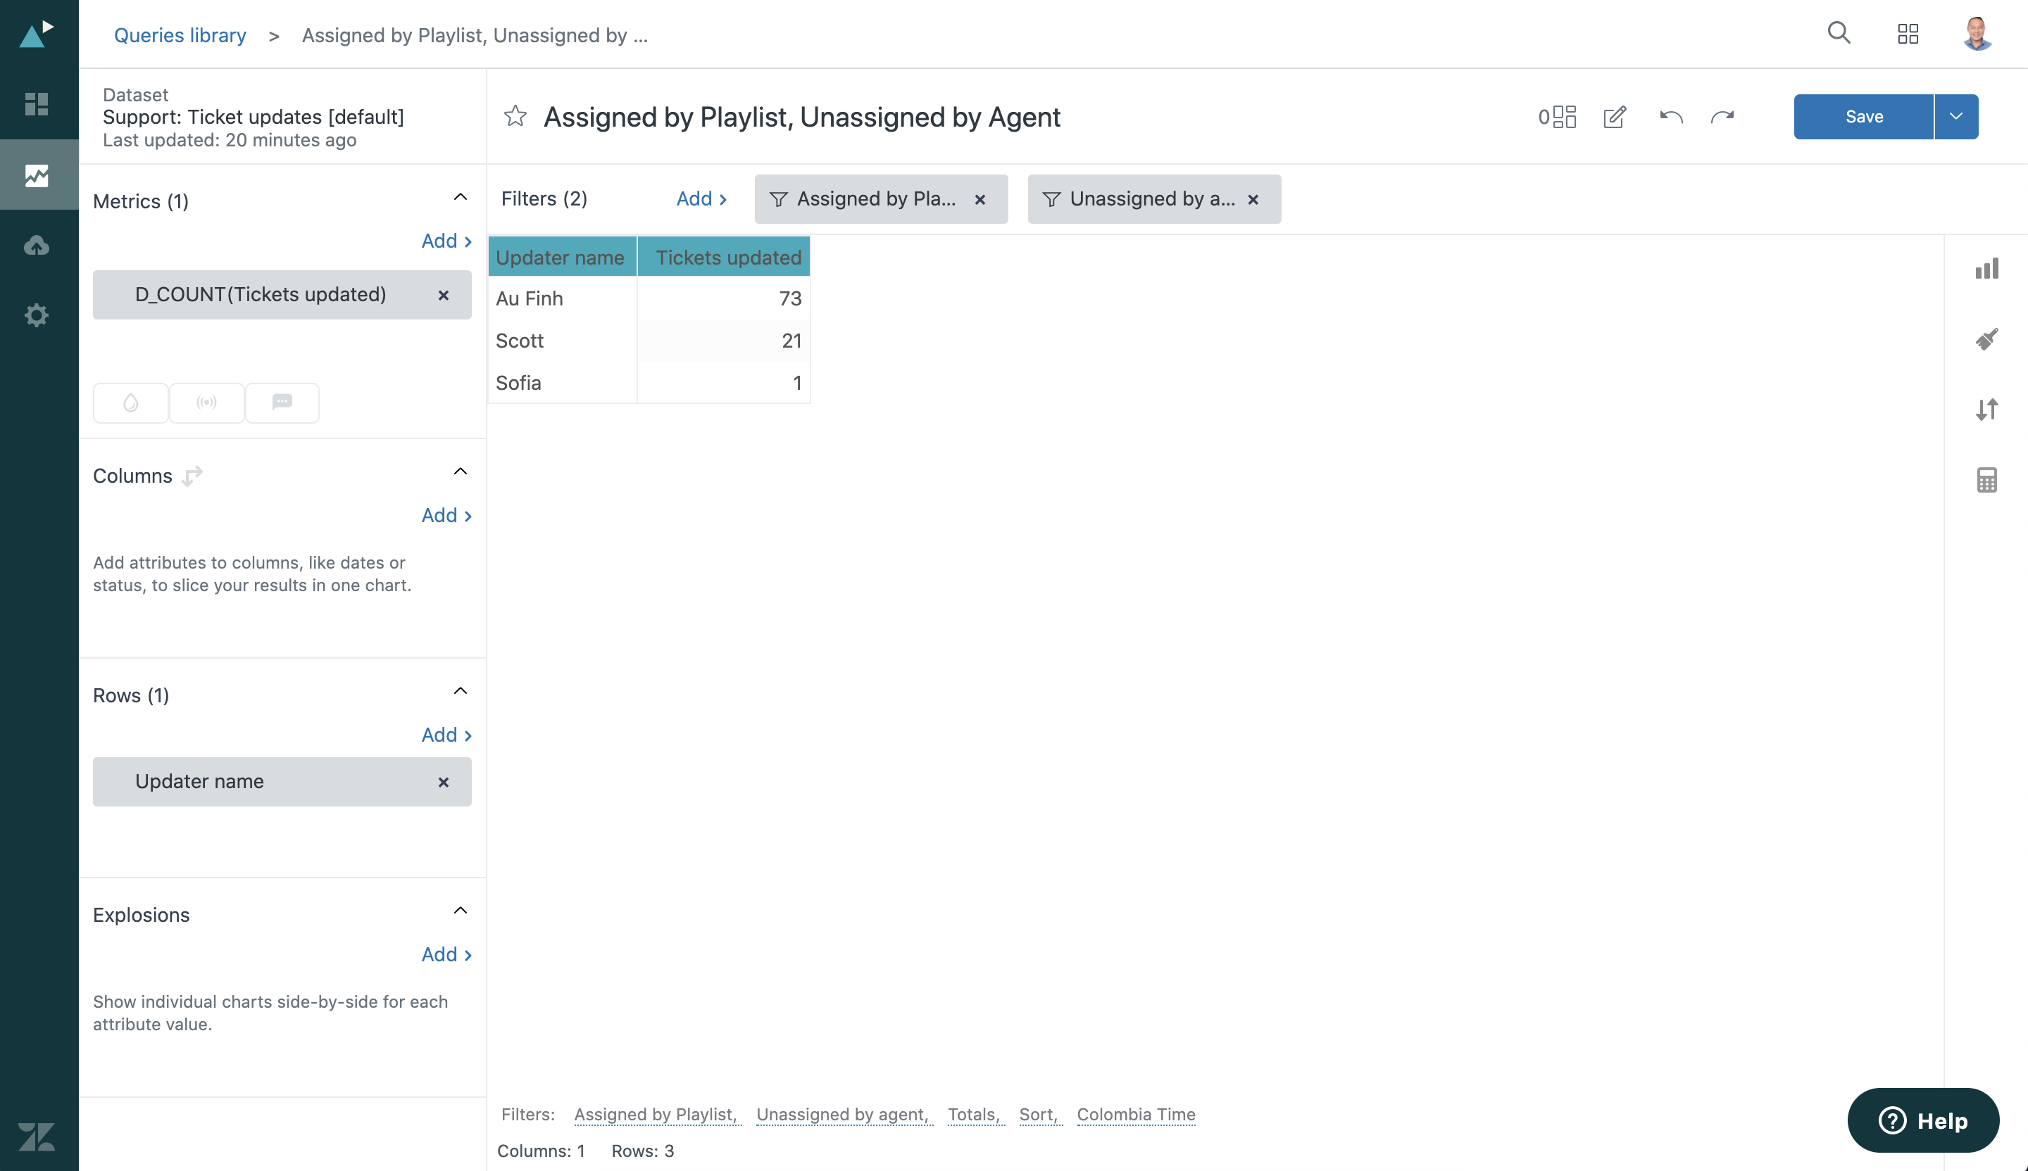The image size is (2028, 1171).
Task: Add a new filter
Action: pyautogui.click(x=701, y=198)
